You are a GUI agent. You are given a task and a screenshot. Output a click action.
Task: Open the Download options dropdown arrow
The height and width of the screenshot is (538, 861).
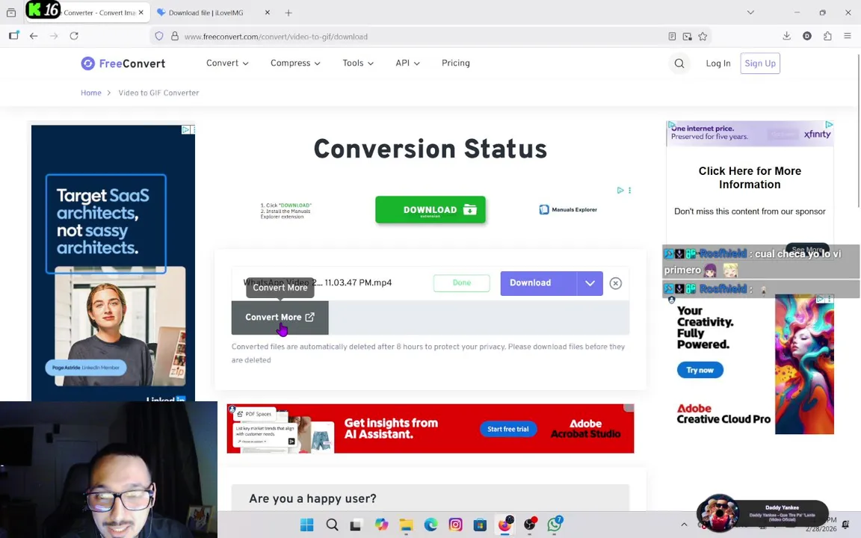click(x=590, y=283)
